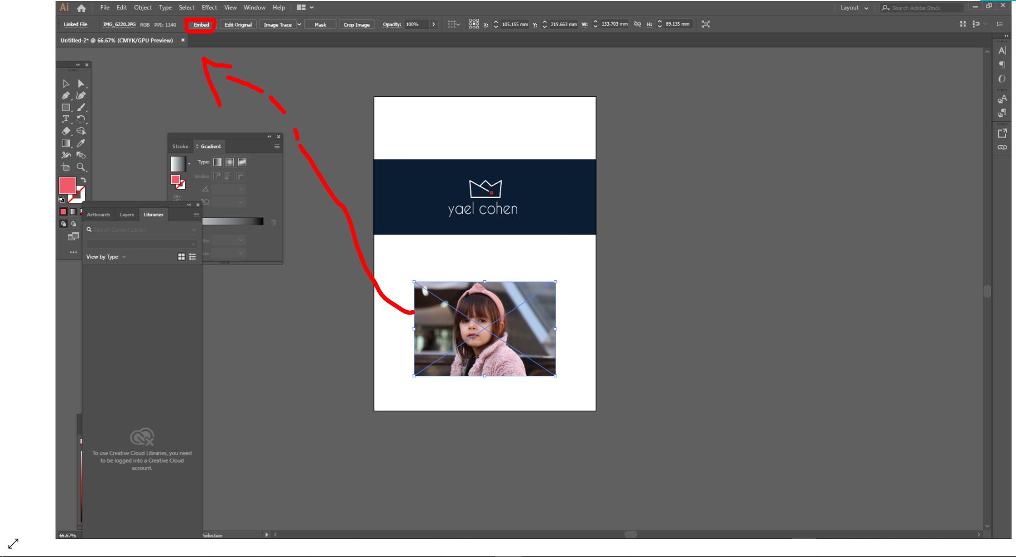This screenshot has width=1016, height=557.
Task: Select the radial gradient type
Action: click(229, 162)
